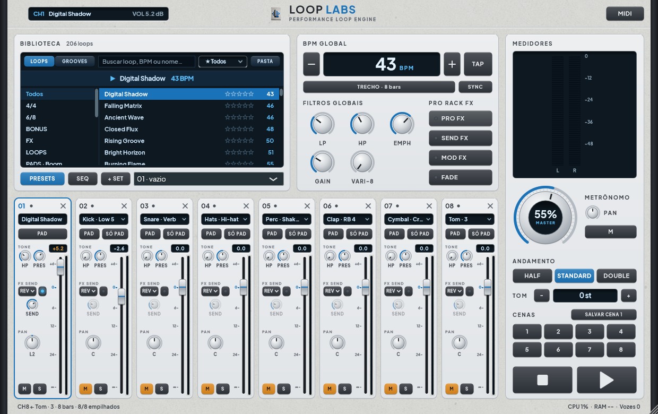
Task: Lower tone with the minus button
Action: [x=541, y=296]
